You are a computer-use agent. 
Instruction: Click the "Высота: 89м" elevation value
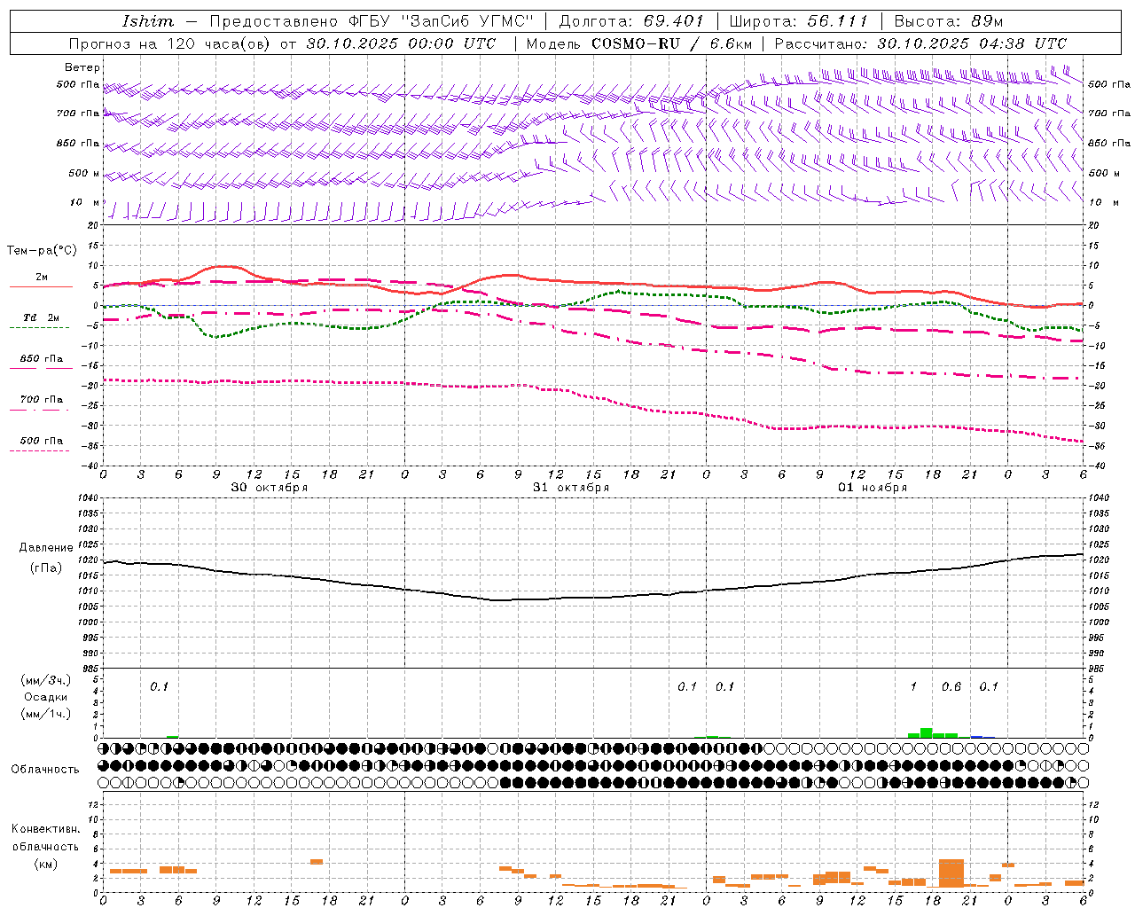pos(948,21)
